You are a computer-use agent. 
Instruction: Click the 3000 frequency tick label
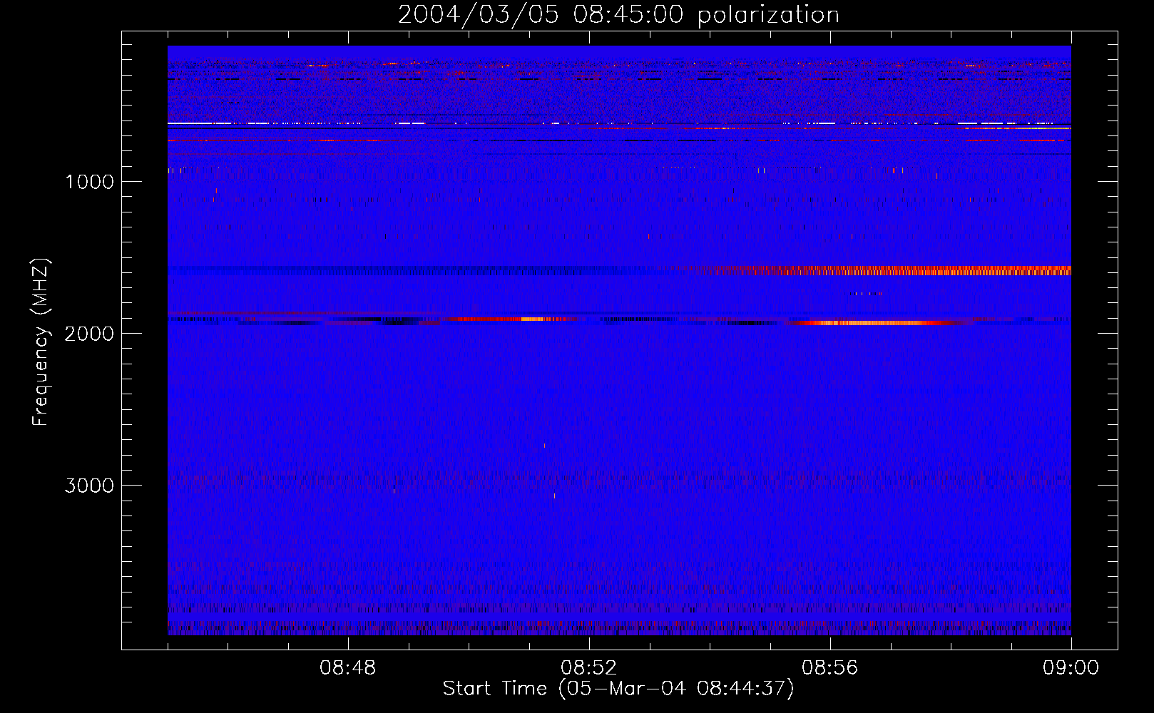[89, 486]
